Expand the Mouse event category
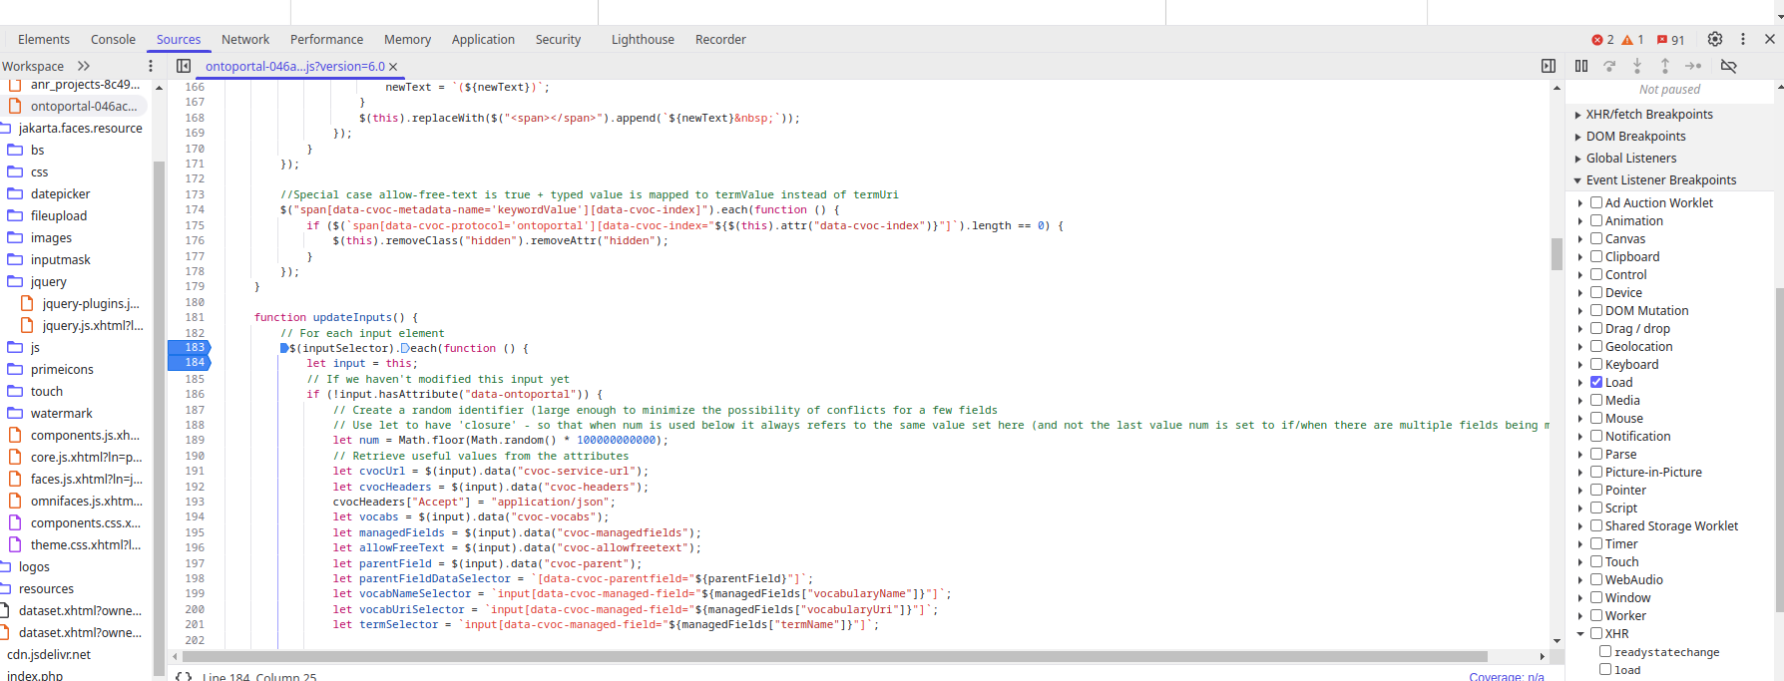 coord(1580,419)
